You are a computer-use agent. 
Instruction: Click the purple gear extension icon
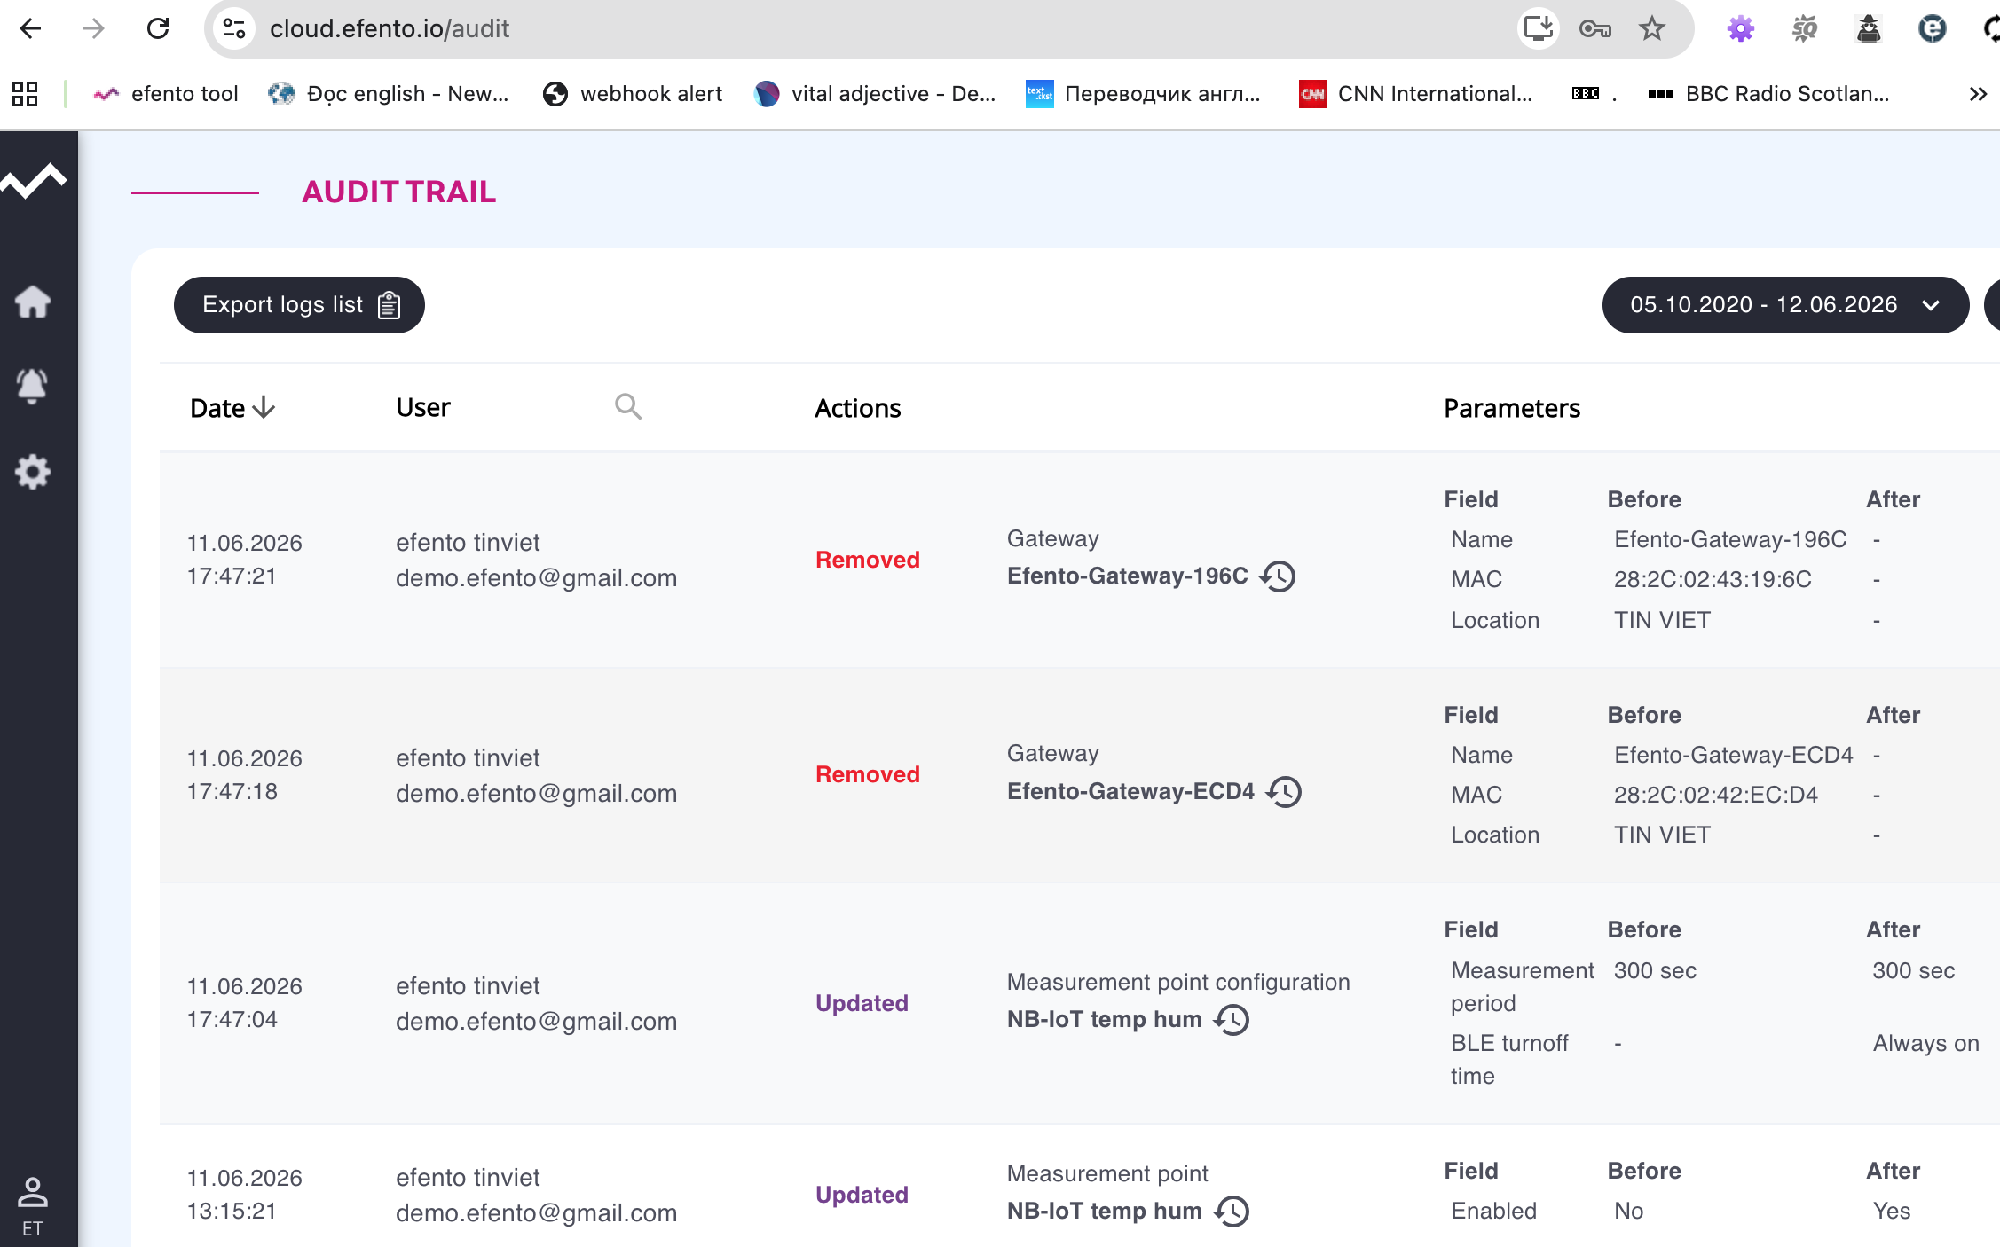1741,28
